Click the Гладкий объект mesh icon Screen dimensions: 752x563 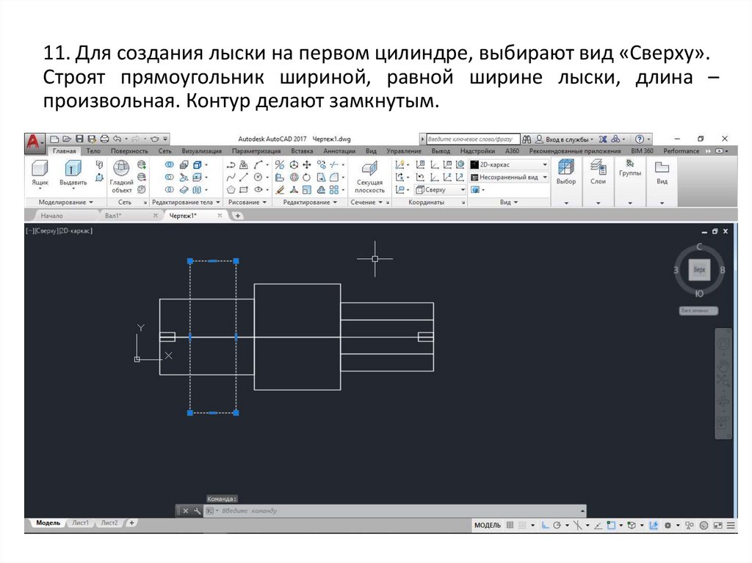point(121,176)
